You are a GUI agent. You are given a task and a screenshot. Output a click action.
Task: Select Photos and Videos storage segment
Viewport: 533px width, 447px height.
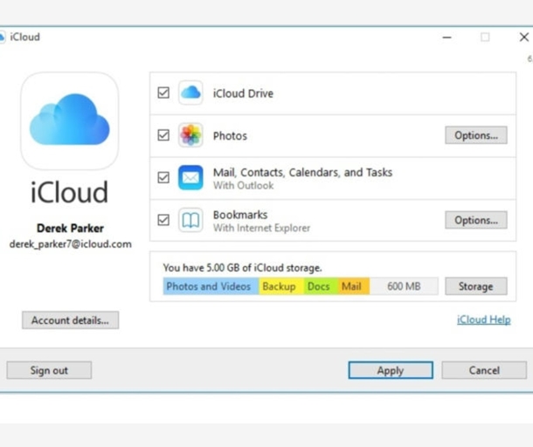click(211, 286)
